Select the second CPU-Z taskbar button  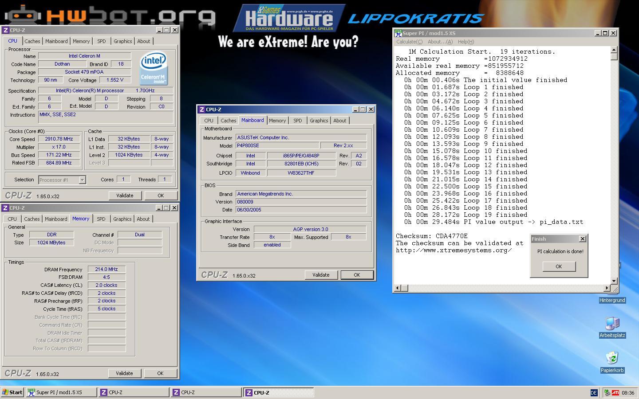click(x=206, y=392)
